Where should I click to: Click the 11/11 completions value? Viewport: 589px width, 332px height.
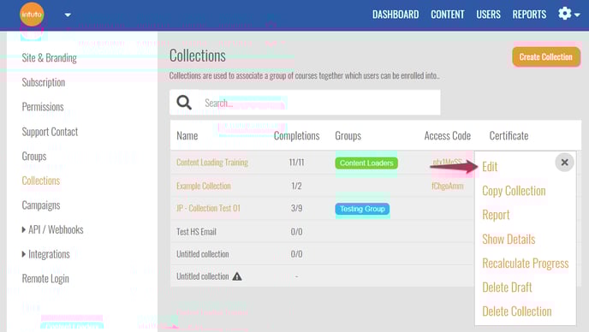[296, 163]
